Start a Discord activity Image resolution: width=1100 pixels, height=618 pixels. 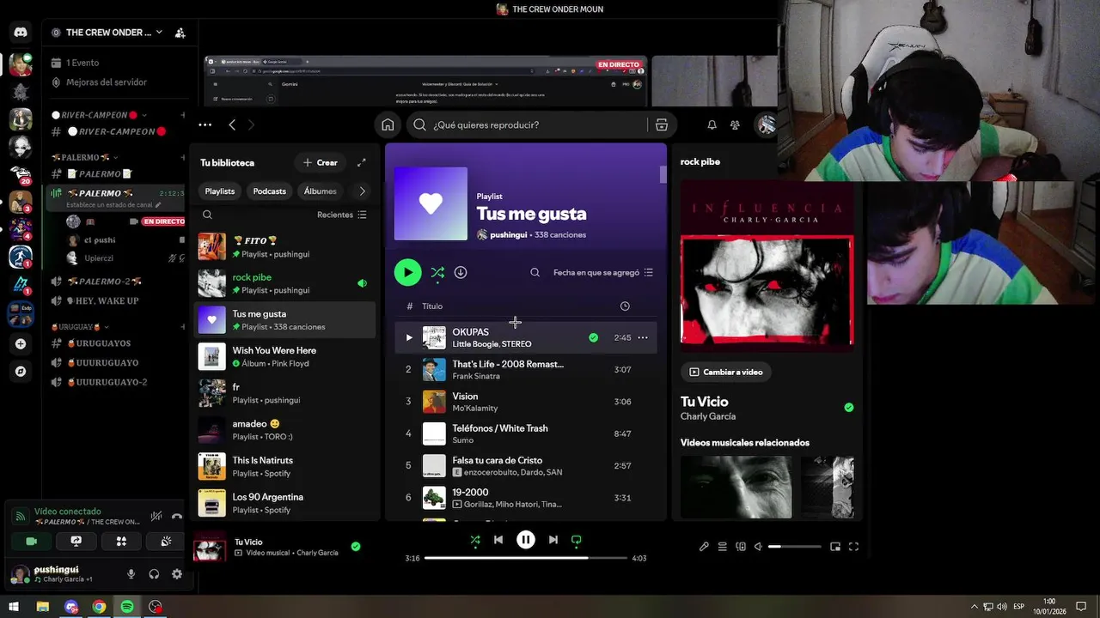tap(121, 541)
